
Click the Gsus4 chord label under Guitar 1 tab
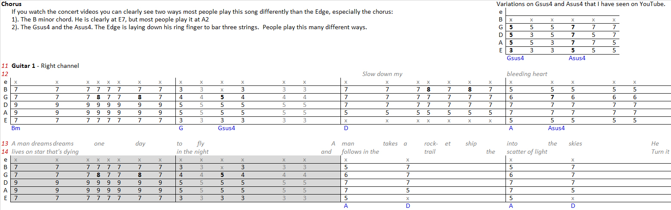[x=227, y=128]
